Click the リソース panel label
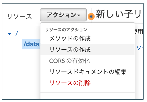The width and height of the screenshot is (147, 102). [19, 16]
